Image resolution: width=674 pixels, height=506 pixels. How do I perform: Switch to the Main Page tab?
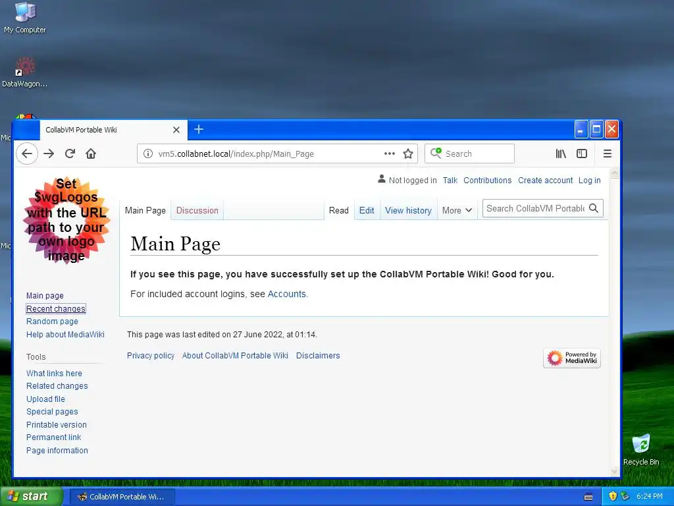pos(145,210)
